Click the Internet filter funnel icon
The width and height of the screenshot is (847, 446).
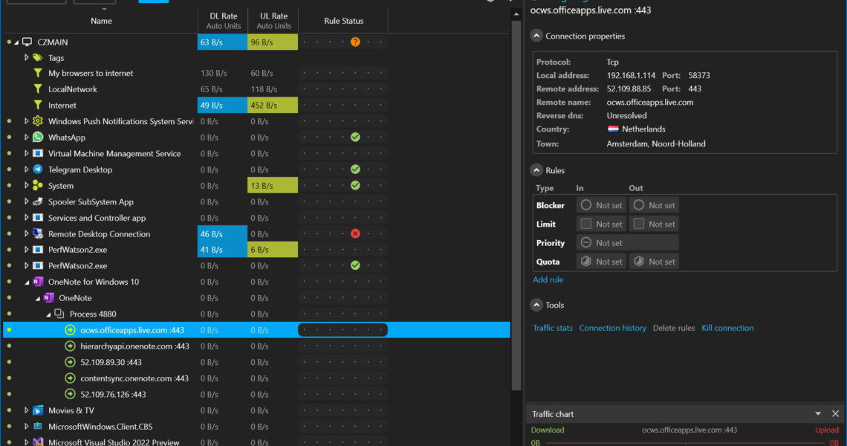(x=38, y=106)
